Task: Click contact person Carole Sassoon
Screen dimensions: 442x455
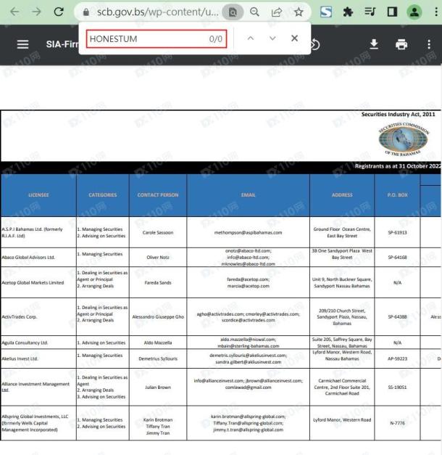Action: pyautogui.click(x=158, y=232)
